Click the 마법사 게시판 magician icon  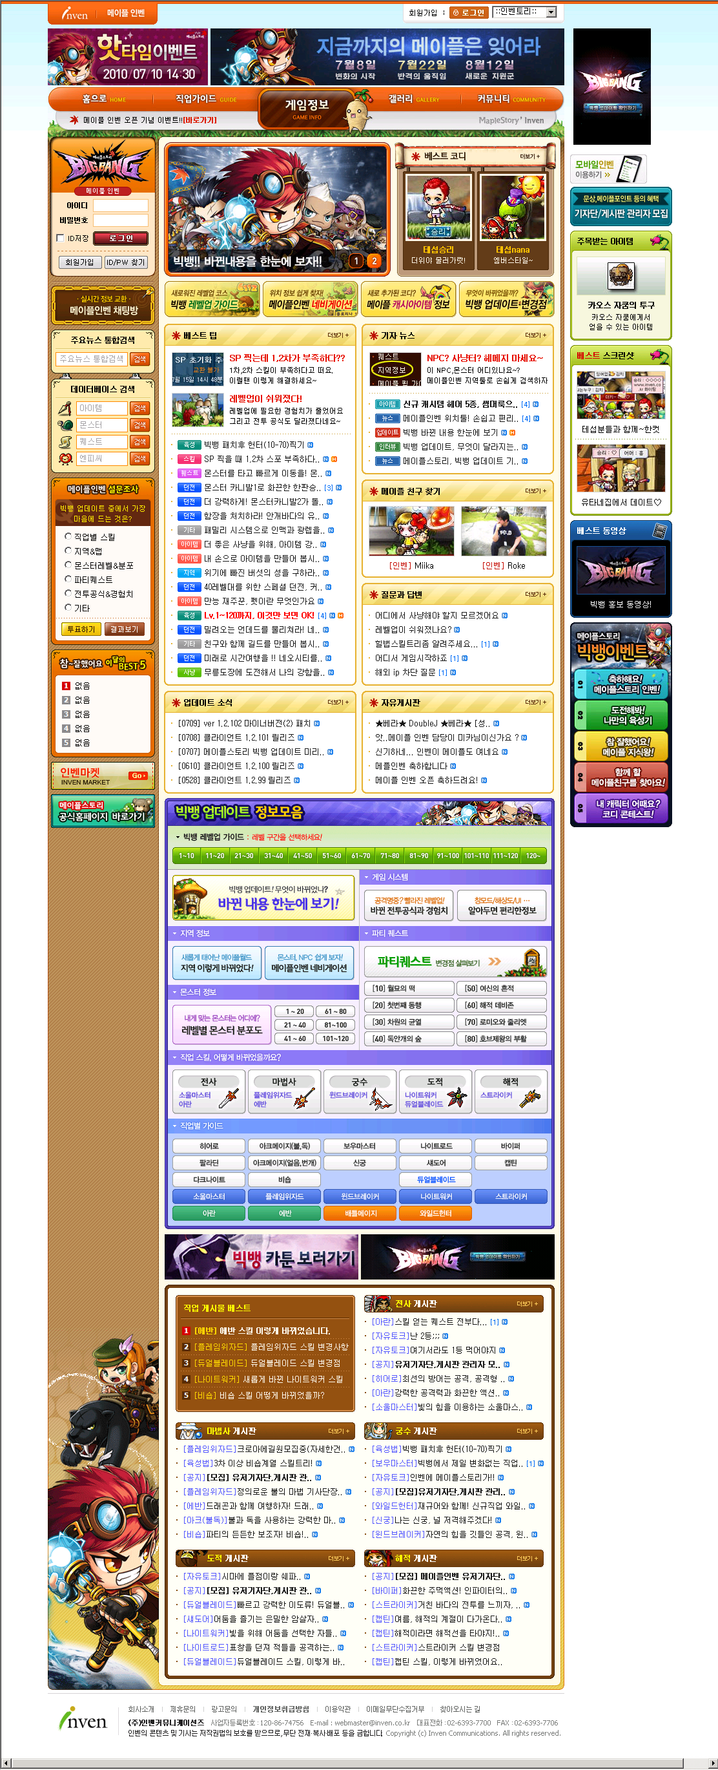tap(189, 1431)
